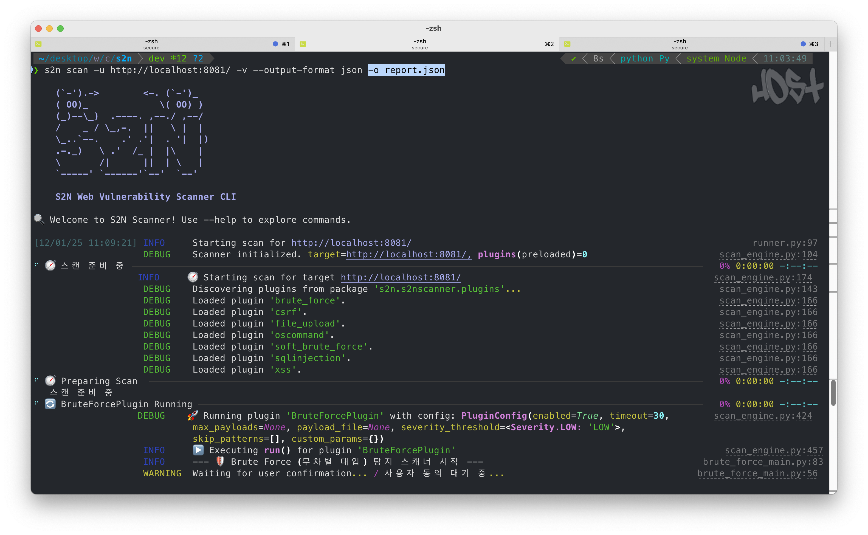Image resolution: width=868 pixels, height=535 pixels.
Task: Select the -zsh secure tab labeled ⌘3
Action: pos(679,44)
